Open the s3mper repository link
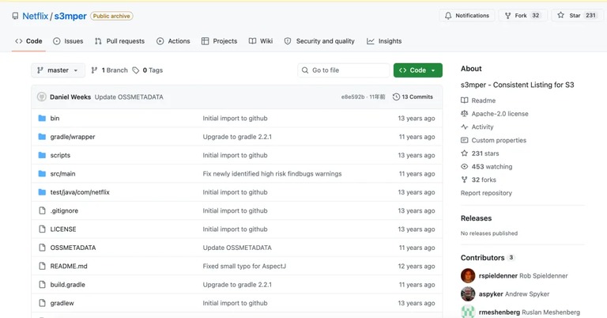The width and height of the screenshot is (607, 318). [70, 16]
